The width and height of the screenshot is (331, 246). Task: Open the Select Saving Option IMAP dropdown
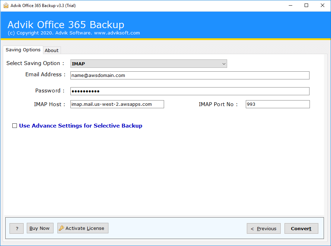tap(149, 64)
